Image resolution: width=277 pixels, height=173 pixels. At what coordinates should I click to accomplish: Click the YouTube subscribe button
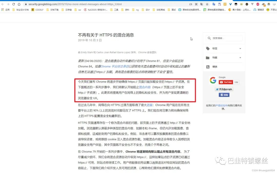[226, 82]
